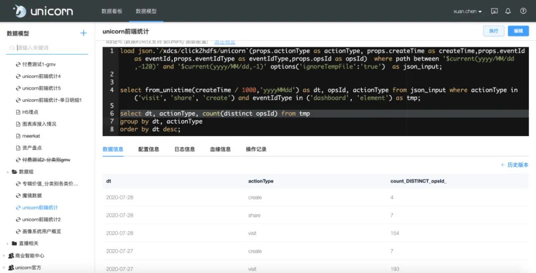The height and width of the screenshot is (273, 536).
Task: Collapse the 数据组 folder
Action: (x=7, y=172)
